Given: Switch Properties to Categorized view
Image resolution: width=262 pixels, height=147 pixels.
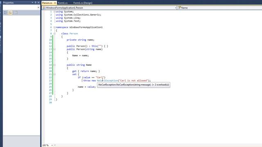Looking at the screenshot, I should coord(5,13).
